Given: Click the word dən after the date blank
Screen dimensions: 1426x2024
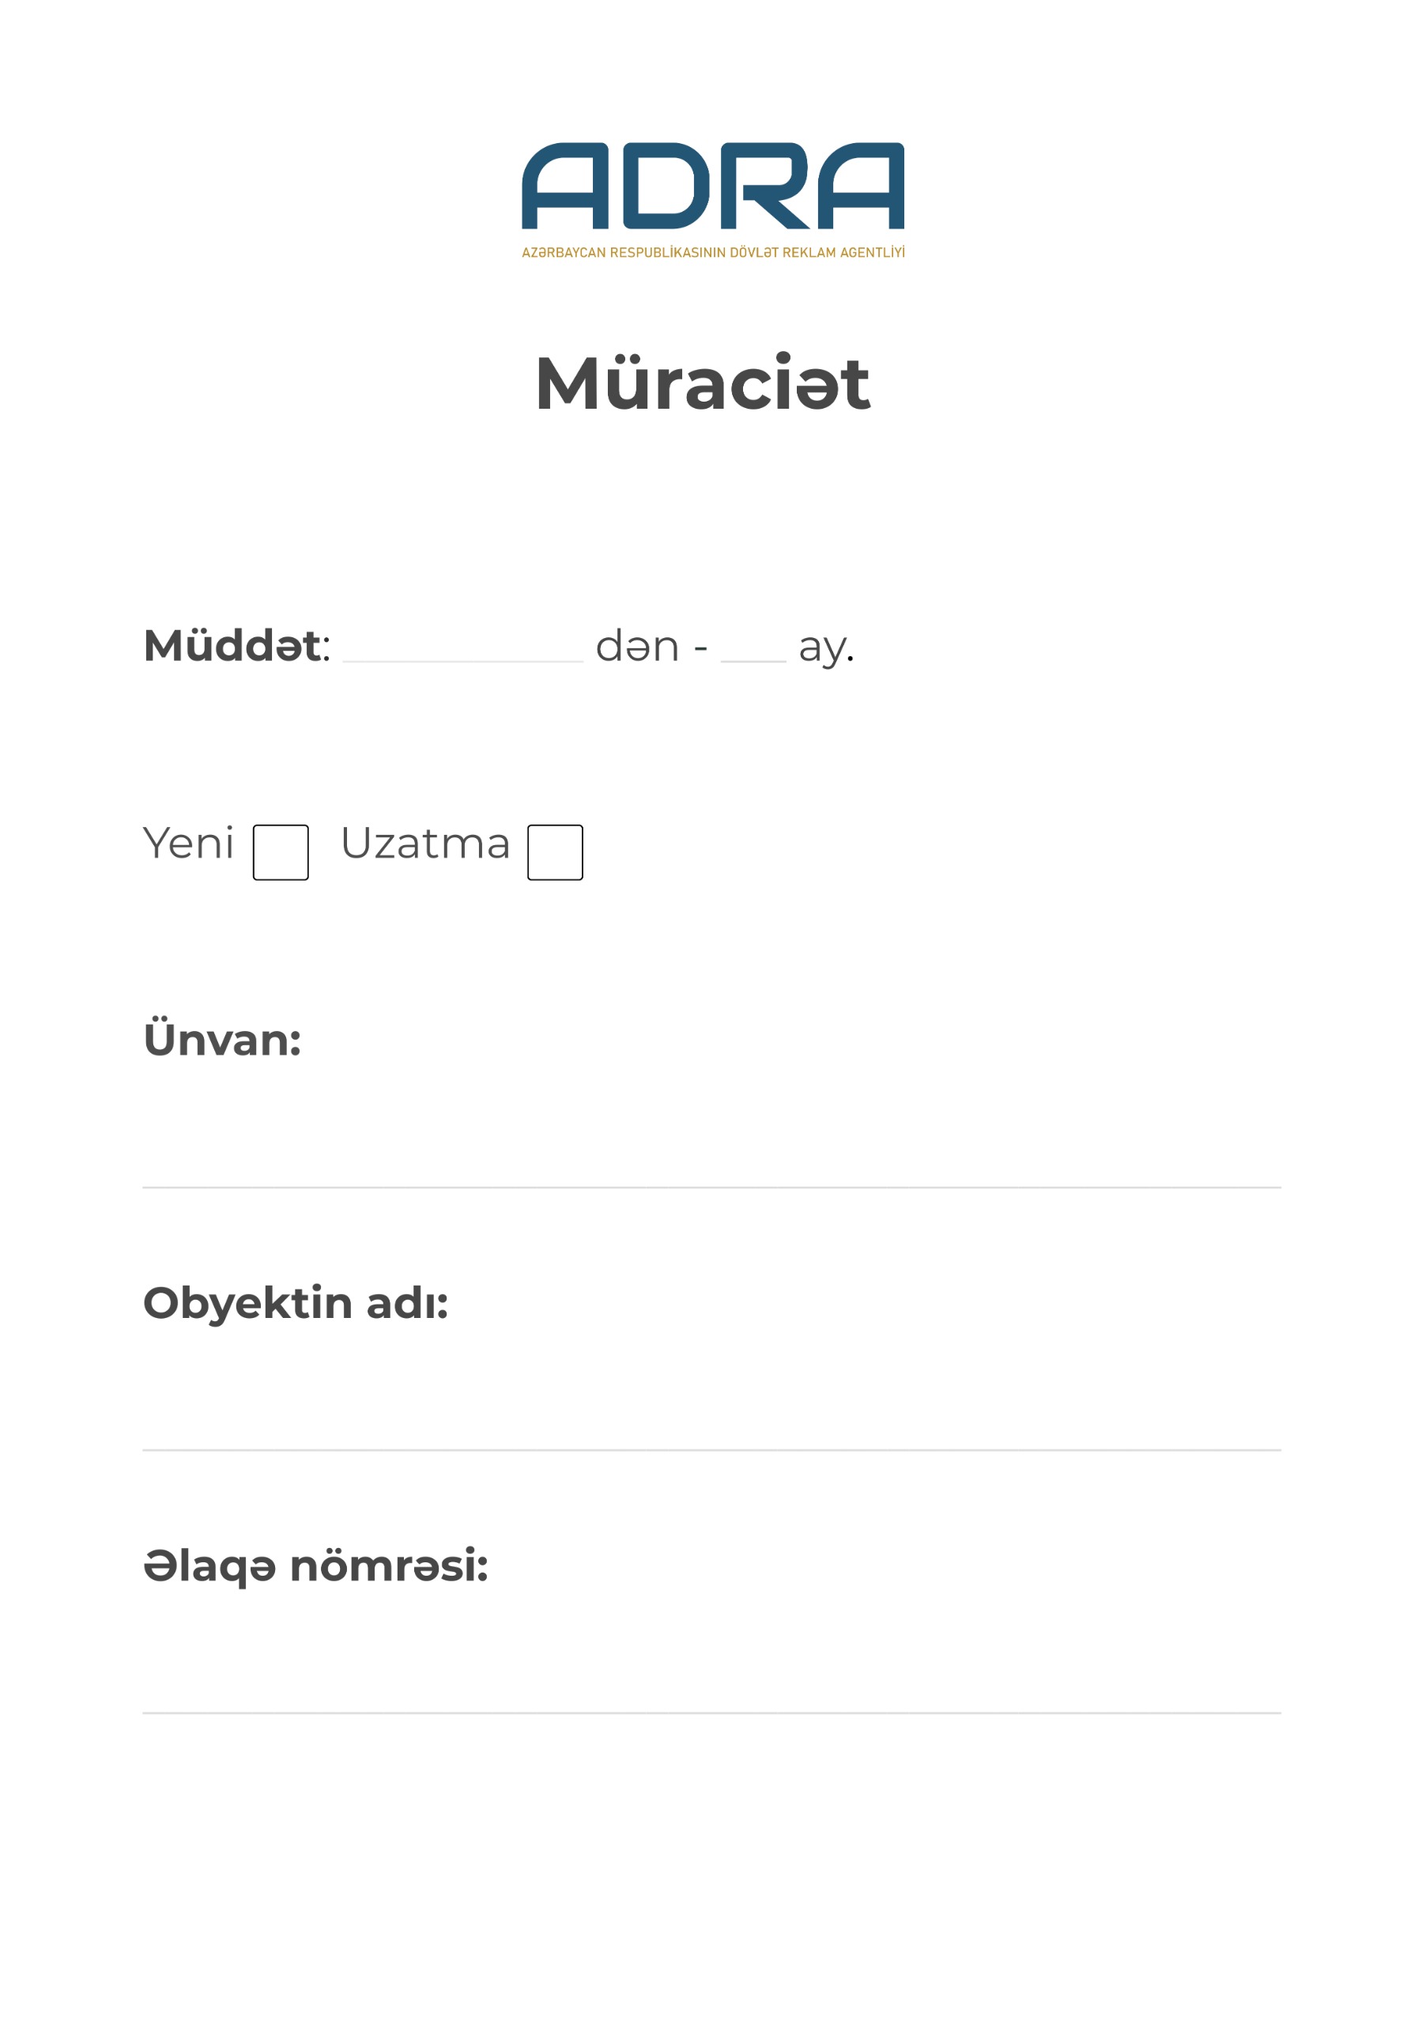Looking at the screenshot, I should pos(638,647).
